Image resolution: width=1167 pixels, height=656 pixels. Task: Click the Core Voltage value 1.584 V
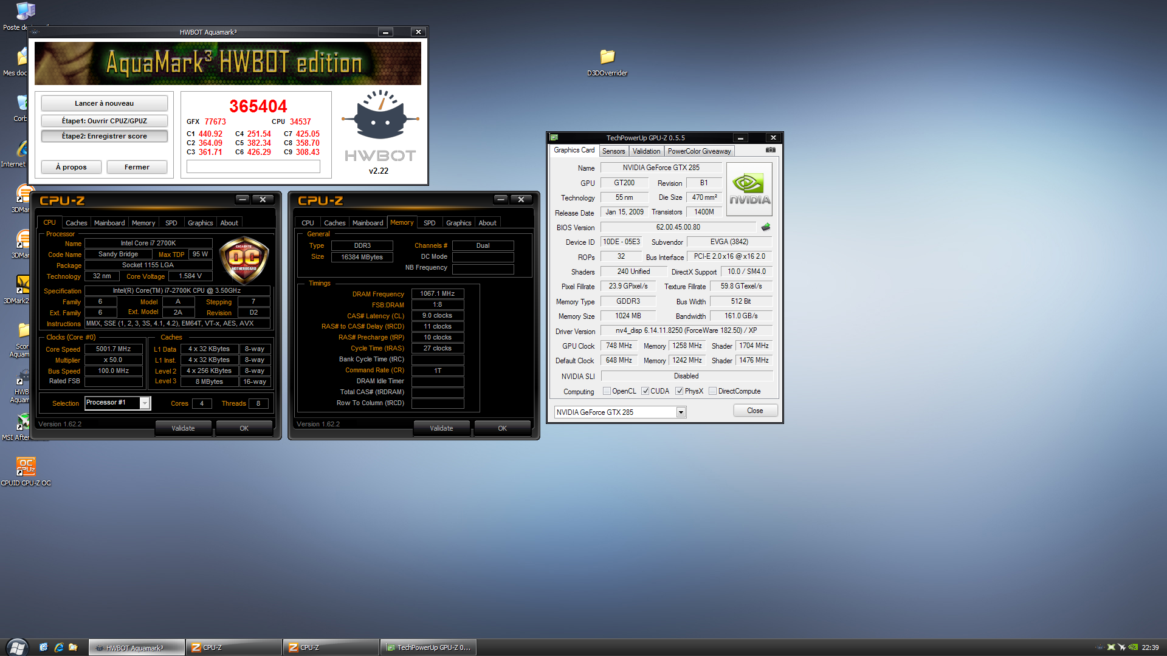190,276
